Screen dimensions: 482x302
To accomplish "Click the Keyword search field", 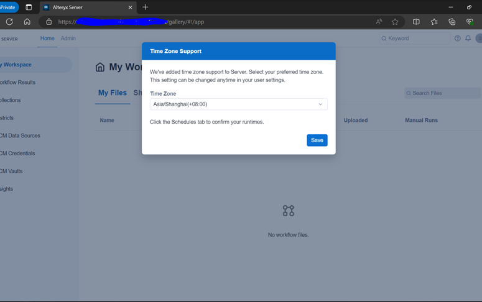I will pos(414,39).
